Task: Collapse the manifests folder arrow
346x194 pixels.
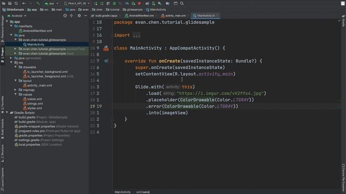Action: [x=11, y=26]
